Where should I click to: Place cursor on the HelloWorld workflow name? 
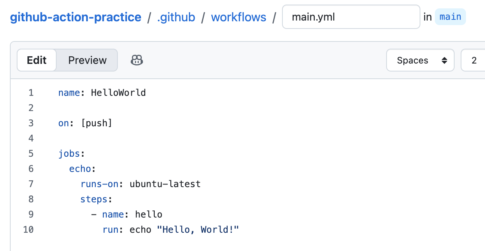click(x=118, y=93)
